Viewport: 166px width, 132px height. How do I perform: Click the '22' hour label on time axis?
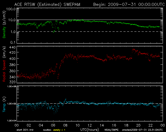coord(150,125)
